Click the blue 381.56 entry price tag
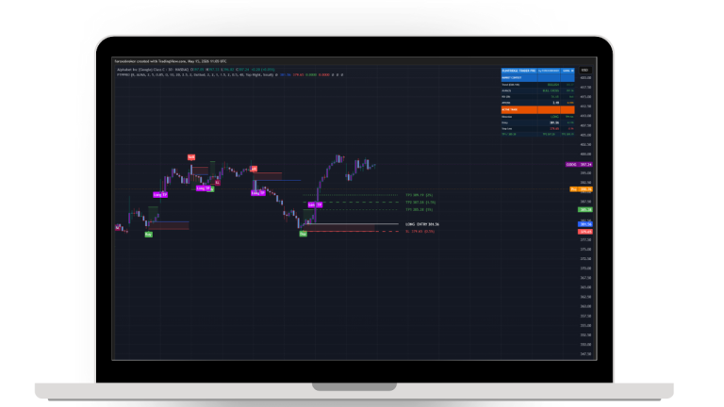 (585, 224)
